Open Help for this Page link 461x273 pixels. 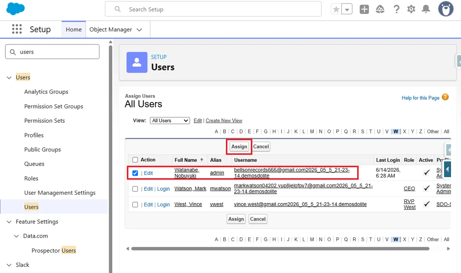click(x=421, y=98)
